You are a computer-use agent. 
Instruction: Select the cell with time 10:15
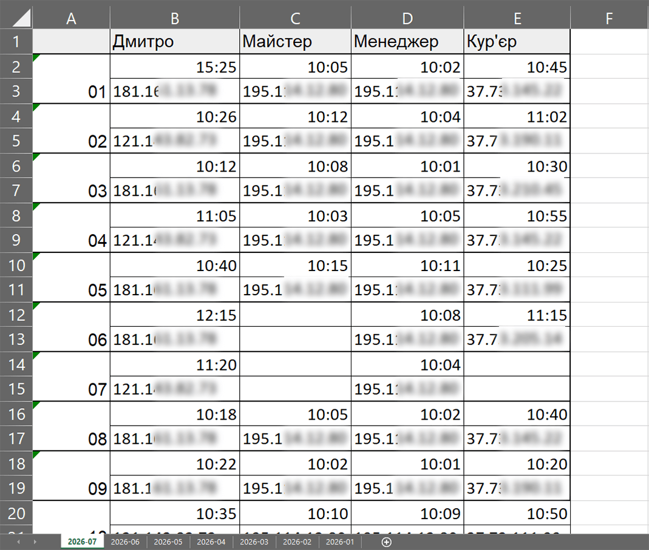click(x=295, y=265)
